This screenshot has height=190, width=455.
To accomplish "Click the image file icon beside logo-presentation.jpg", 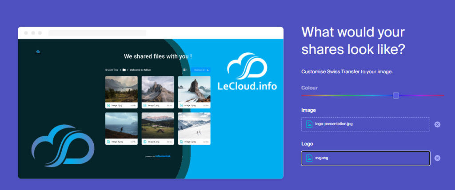I will (309, 124).
